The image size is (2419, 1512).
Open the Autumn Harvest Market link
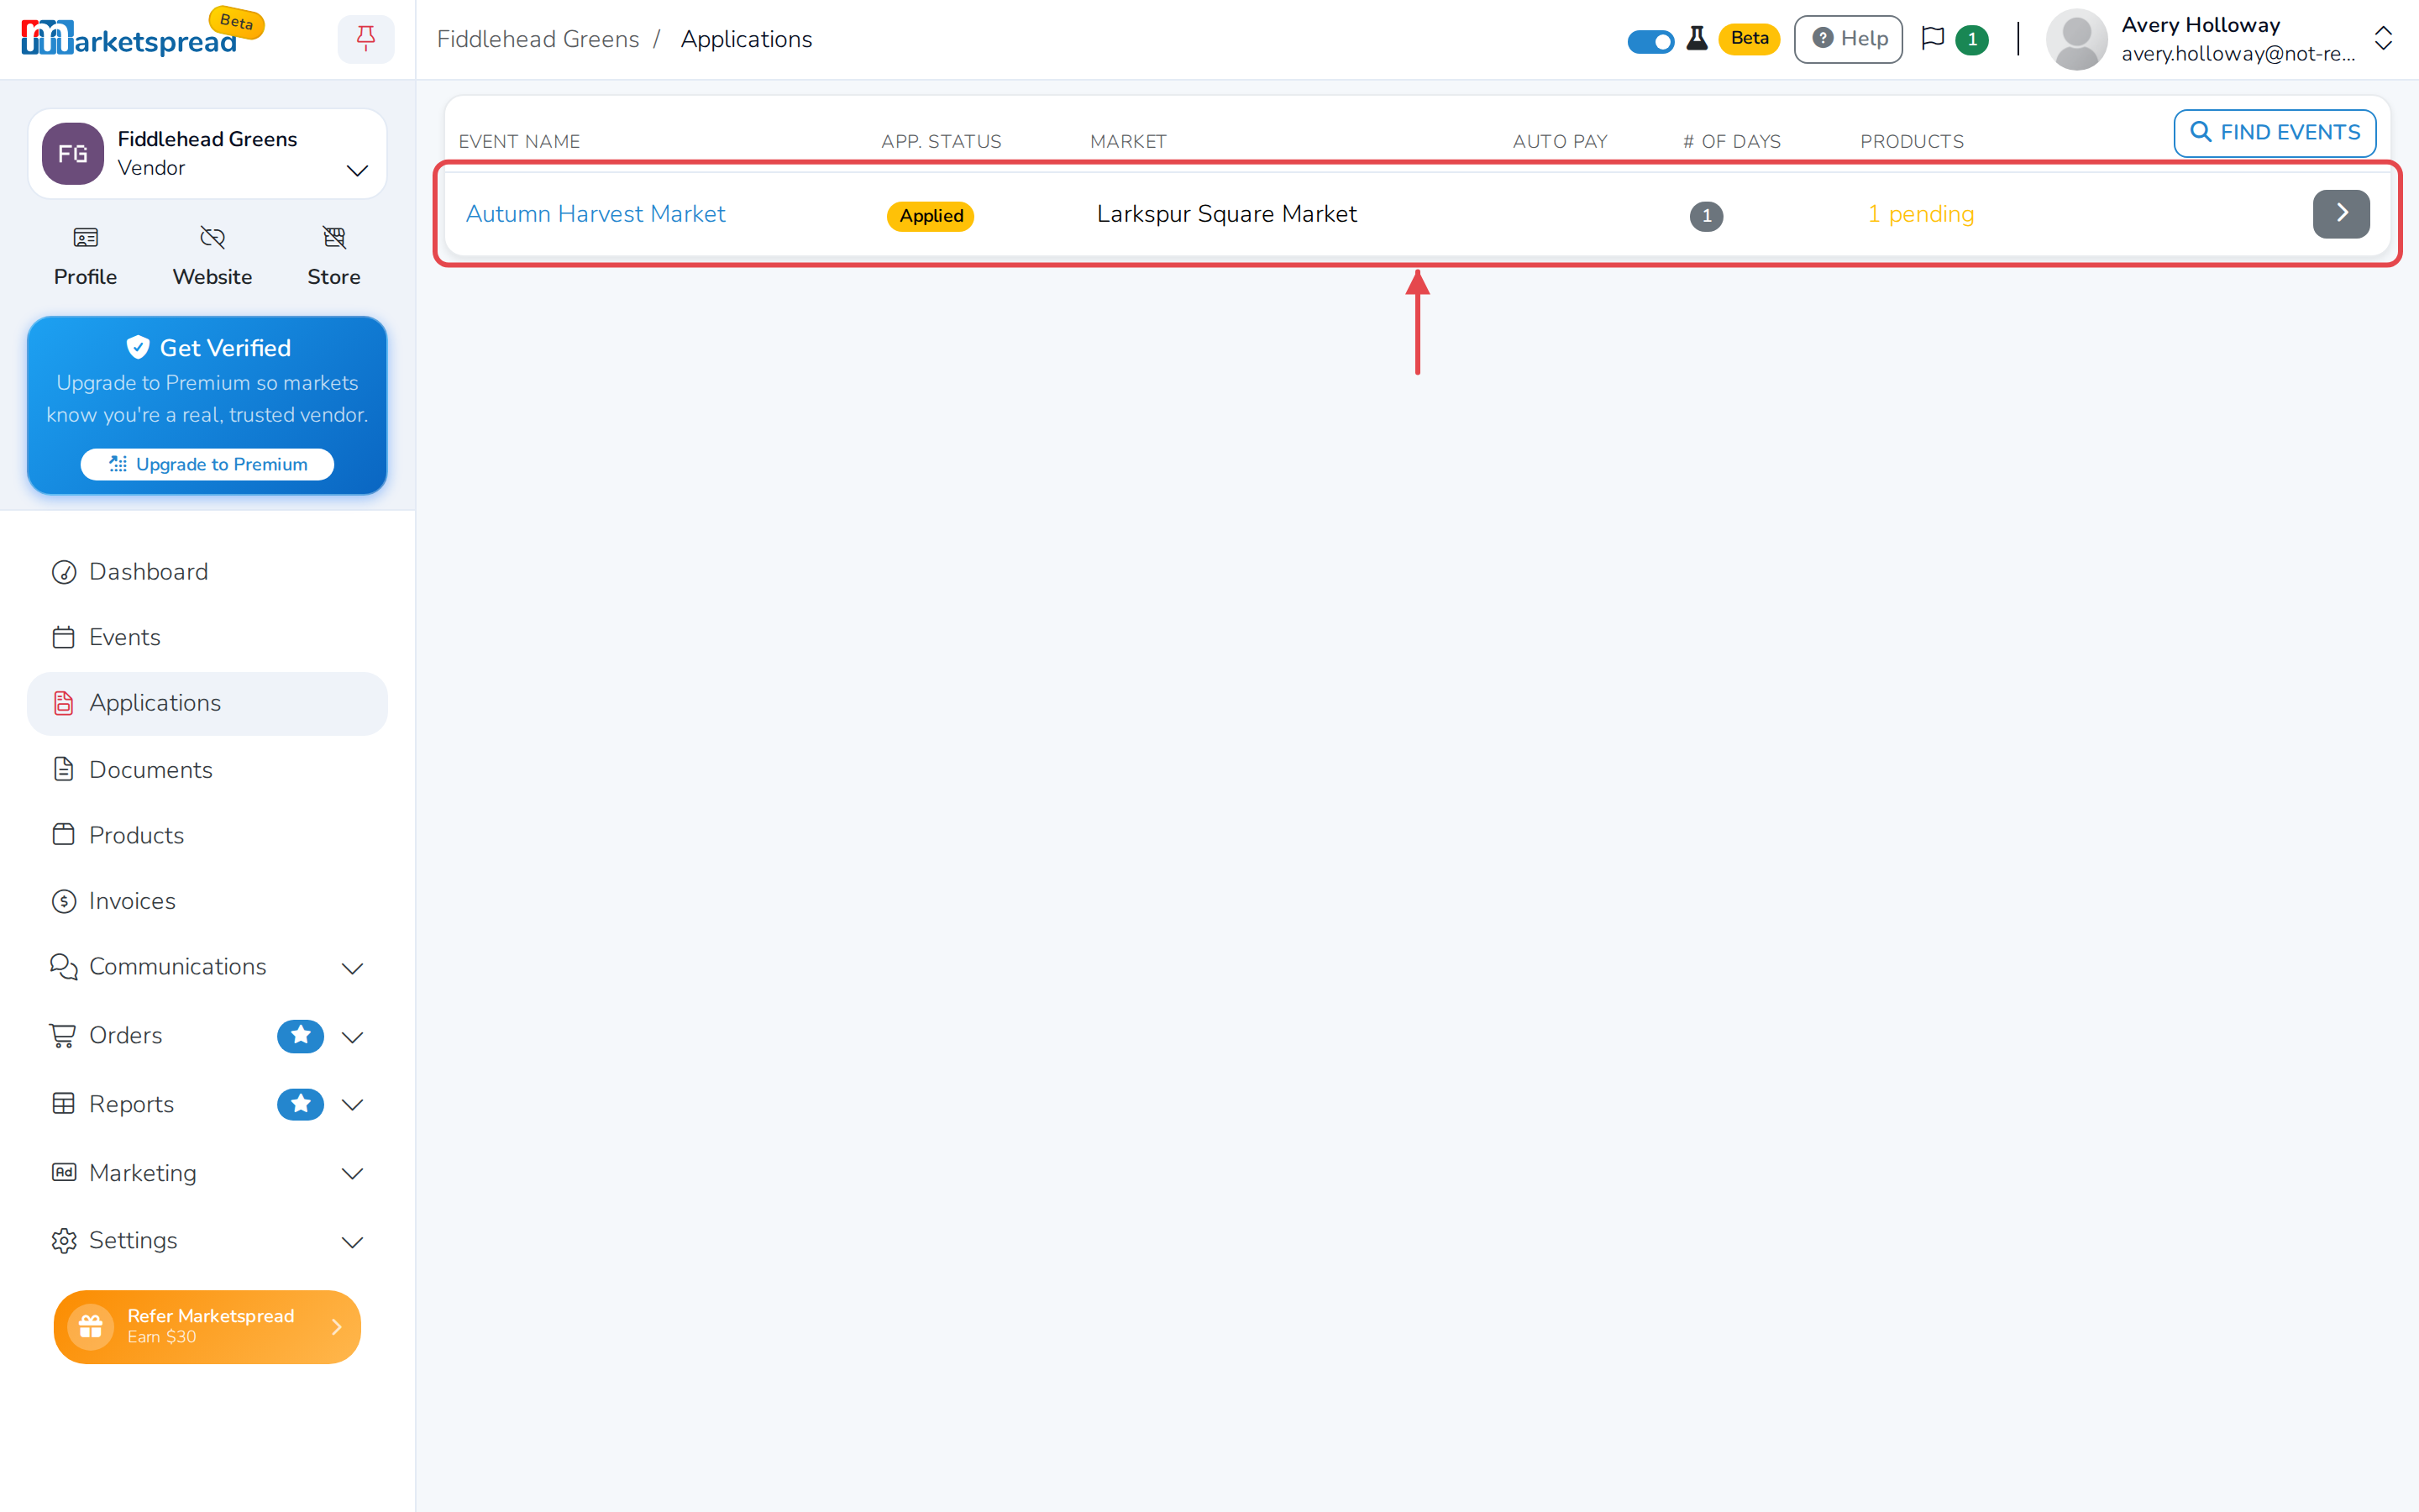click(596, 214)
